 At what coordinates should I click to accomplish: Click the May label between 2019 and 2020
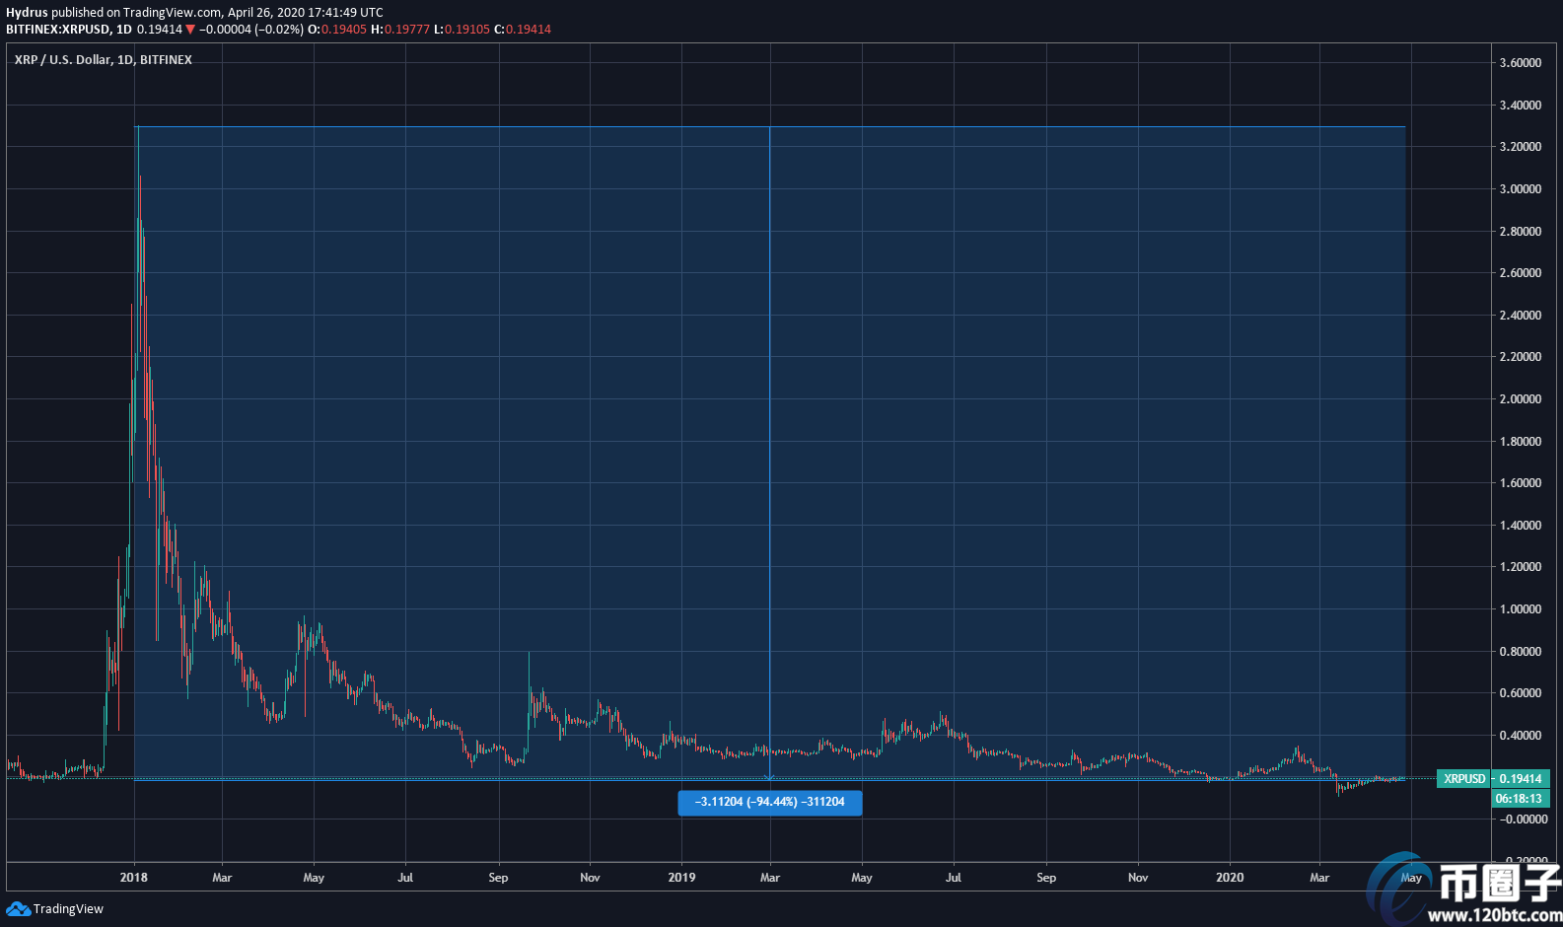(862, 878)
